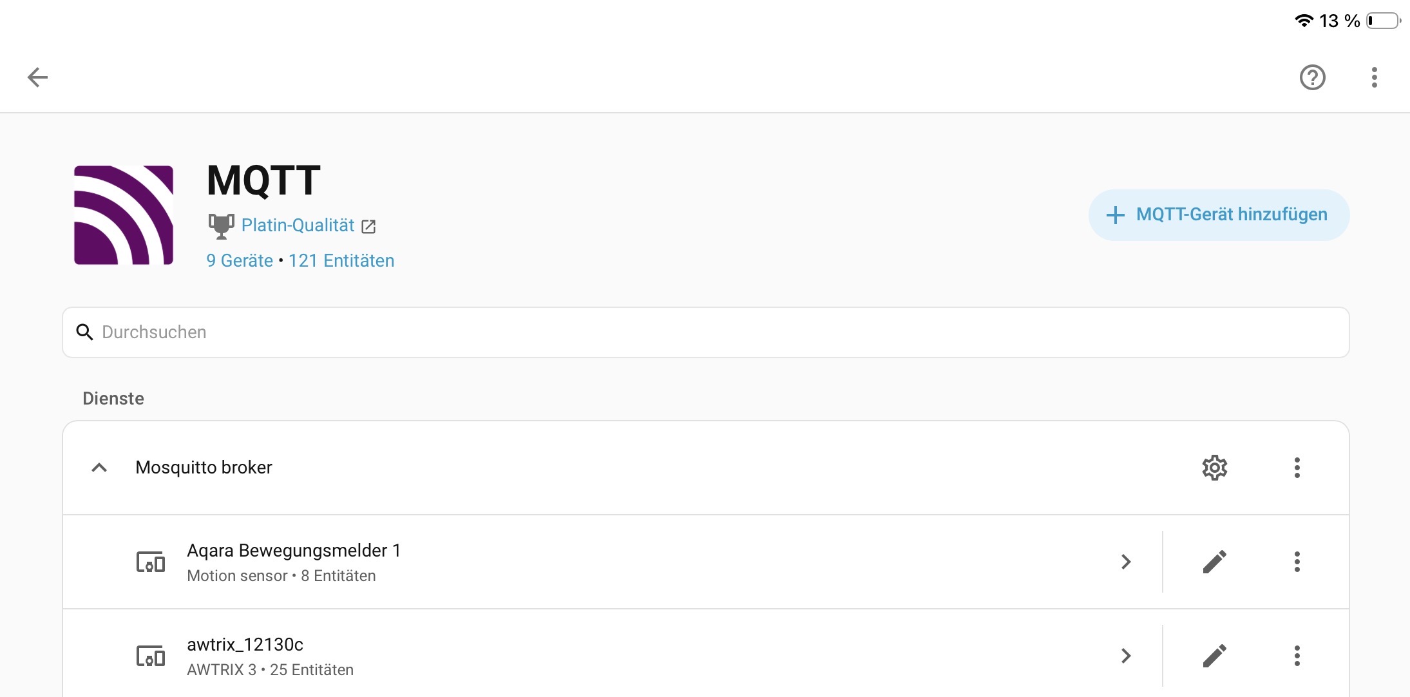Focus the Durchsuchen search field
1410x697 pixels.
(x=705, y=332)
